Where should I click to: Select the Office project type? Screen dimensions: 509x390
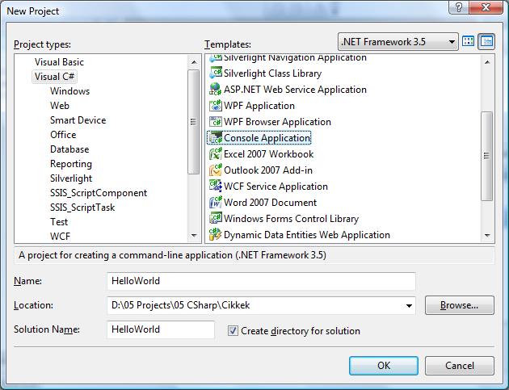pyautogui.click(x=63, y=135)
